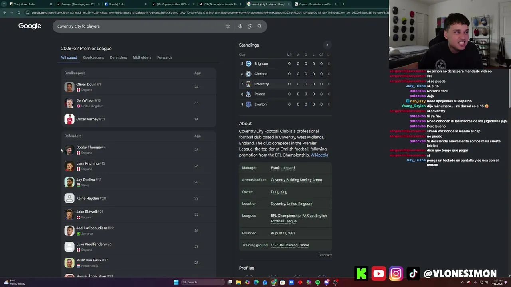Switch to the Midfielders tab

point(142,57)
